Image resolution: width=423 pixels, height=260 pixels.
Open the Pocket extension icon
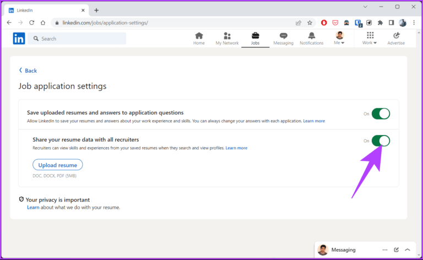point(335,23)
